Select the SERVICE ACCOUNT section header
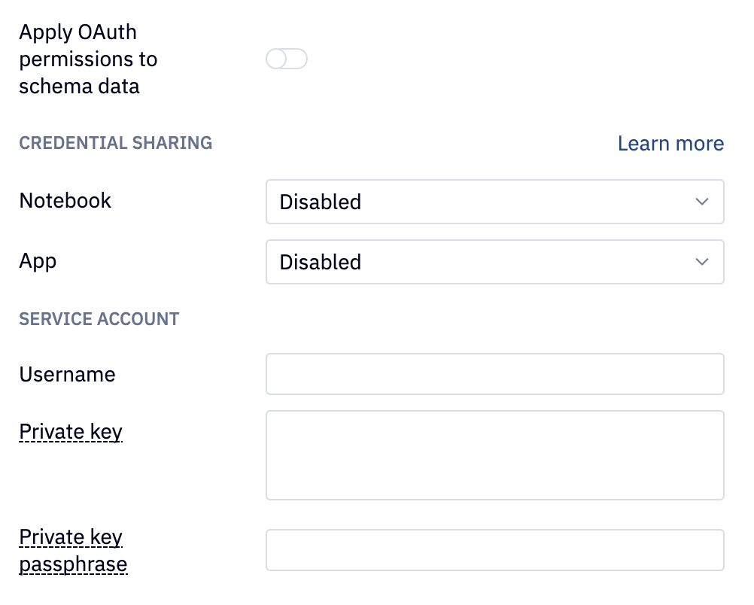Image resolution: width=754 pixels, height=605 pixels. click(x=99, y=319)
